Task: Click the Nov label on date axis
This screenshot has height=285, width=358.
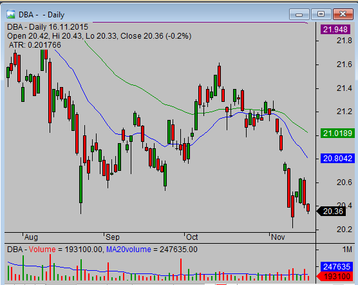Action: [278, 237]
